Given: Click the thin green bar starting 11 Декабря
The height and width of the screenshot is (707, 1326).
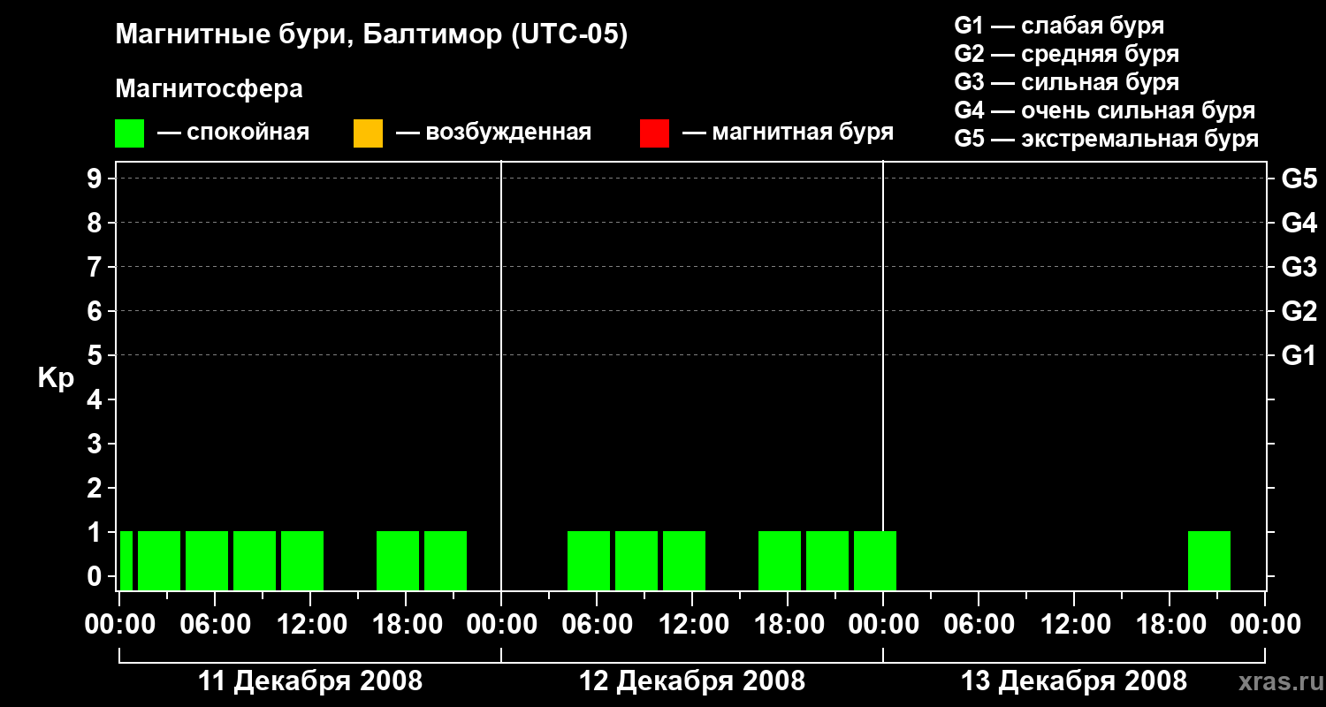Looking at the screenshot, I should (126, 560).
